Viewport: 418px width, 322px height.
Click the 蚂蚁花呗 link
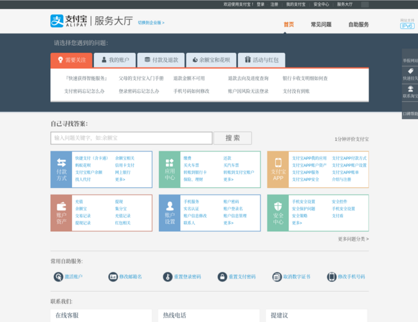[x=83, y=166]
